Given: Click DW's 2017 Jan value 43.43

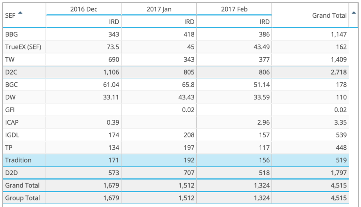Looking at the screenshot, I should point(186,97).
